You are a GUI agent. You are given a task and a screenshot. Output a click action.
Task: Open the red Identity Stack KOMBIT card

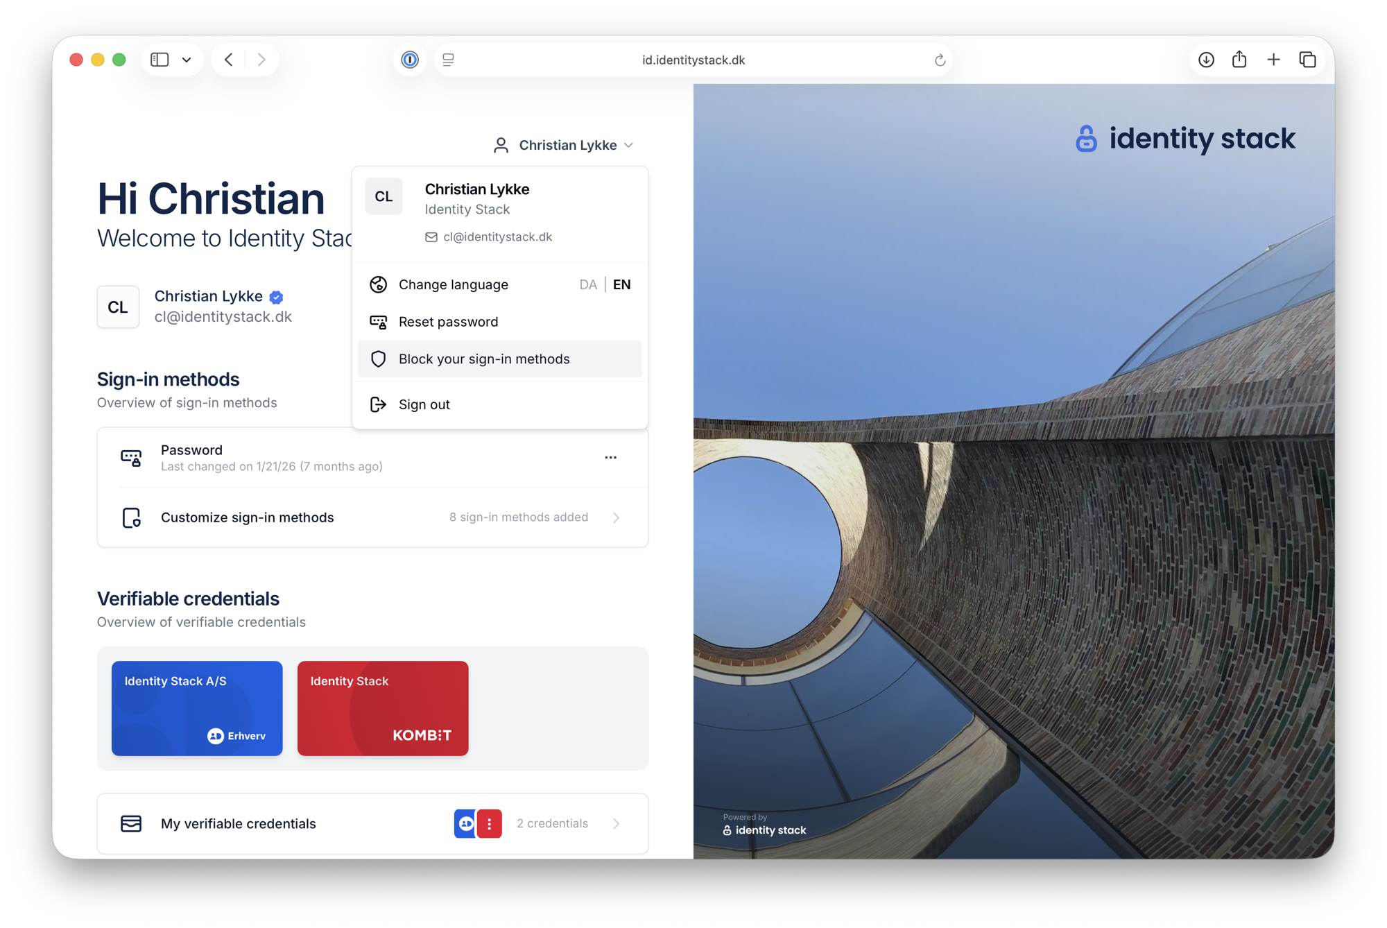383,708
